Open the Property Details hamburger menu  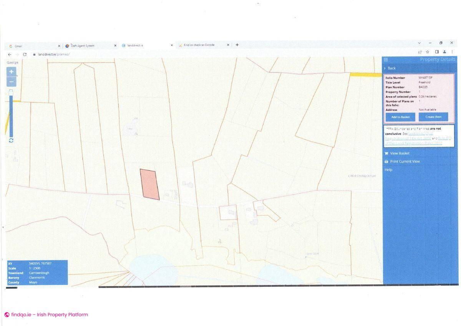click(x=385, y=60)
